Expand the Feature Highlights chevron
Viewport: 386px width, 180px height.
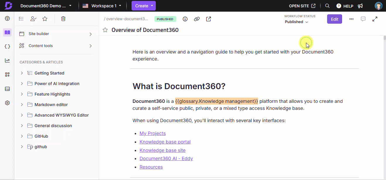(22, 94)
